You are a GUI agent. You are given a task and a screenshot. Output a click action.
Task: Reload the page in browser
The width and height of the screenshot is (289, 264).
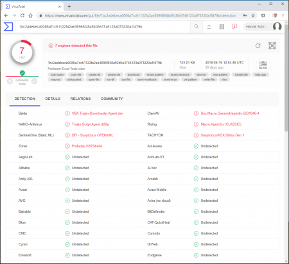[22, 15]
